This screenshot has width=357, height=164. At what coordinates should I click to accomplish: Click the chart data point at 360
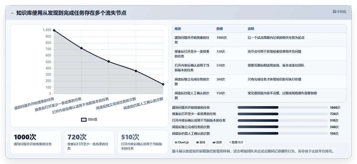click(136, 71)
